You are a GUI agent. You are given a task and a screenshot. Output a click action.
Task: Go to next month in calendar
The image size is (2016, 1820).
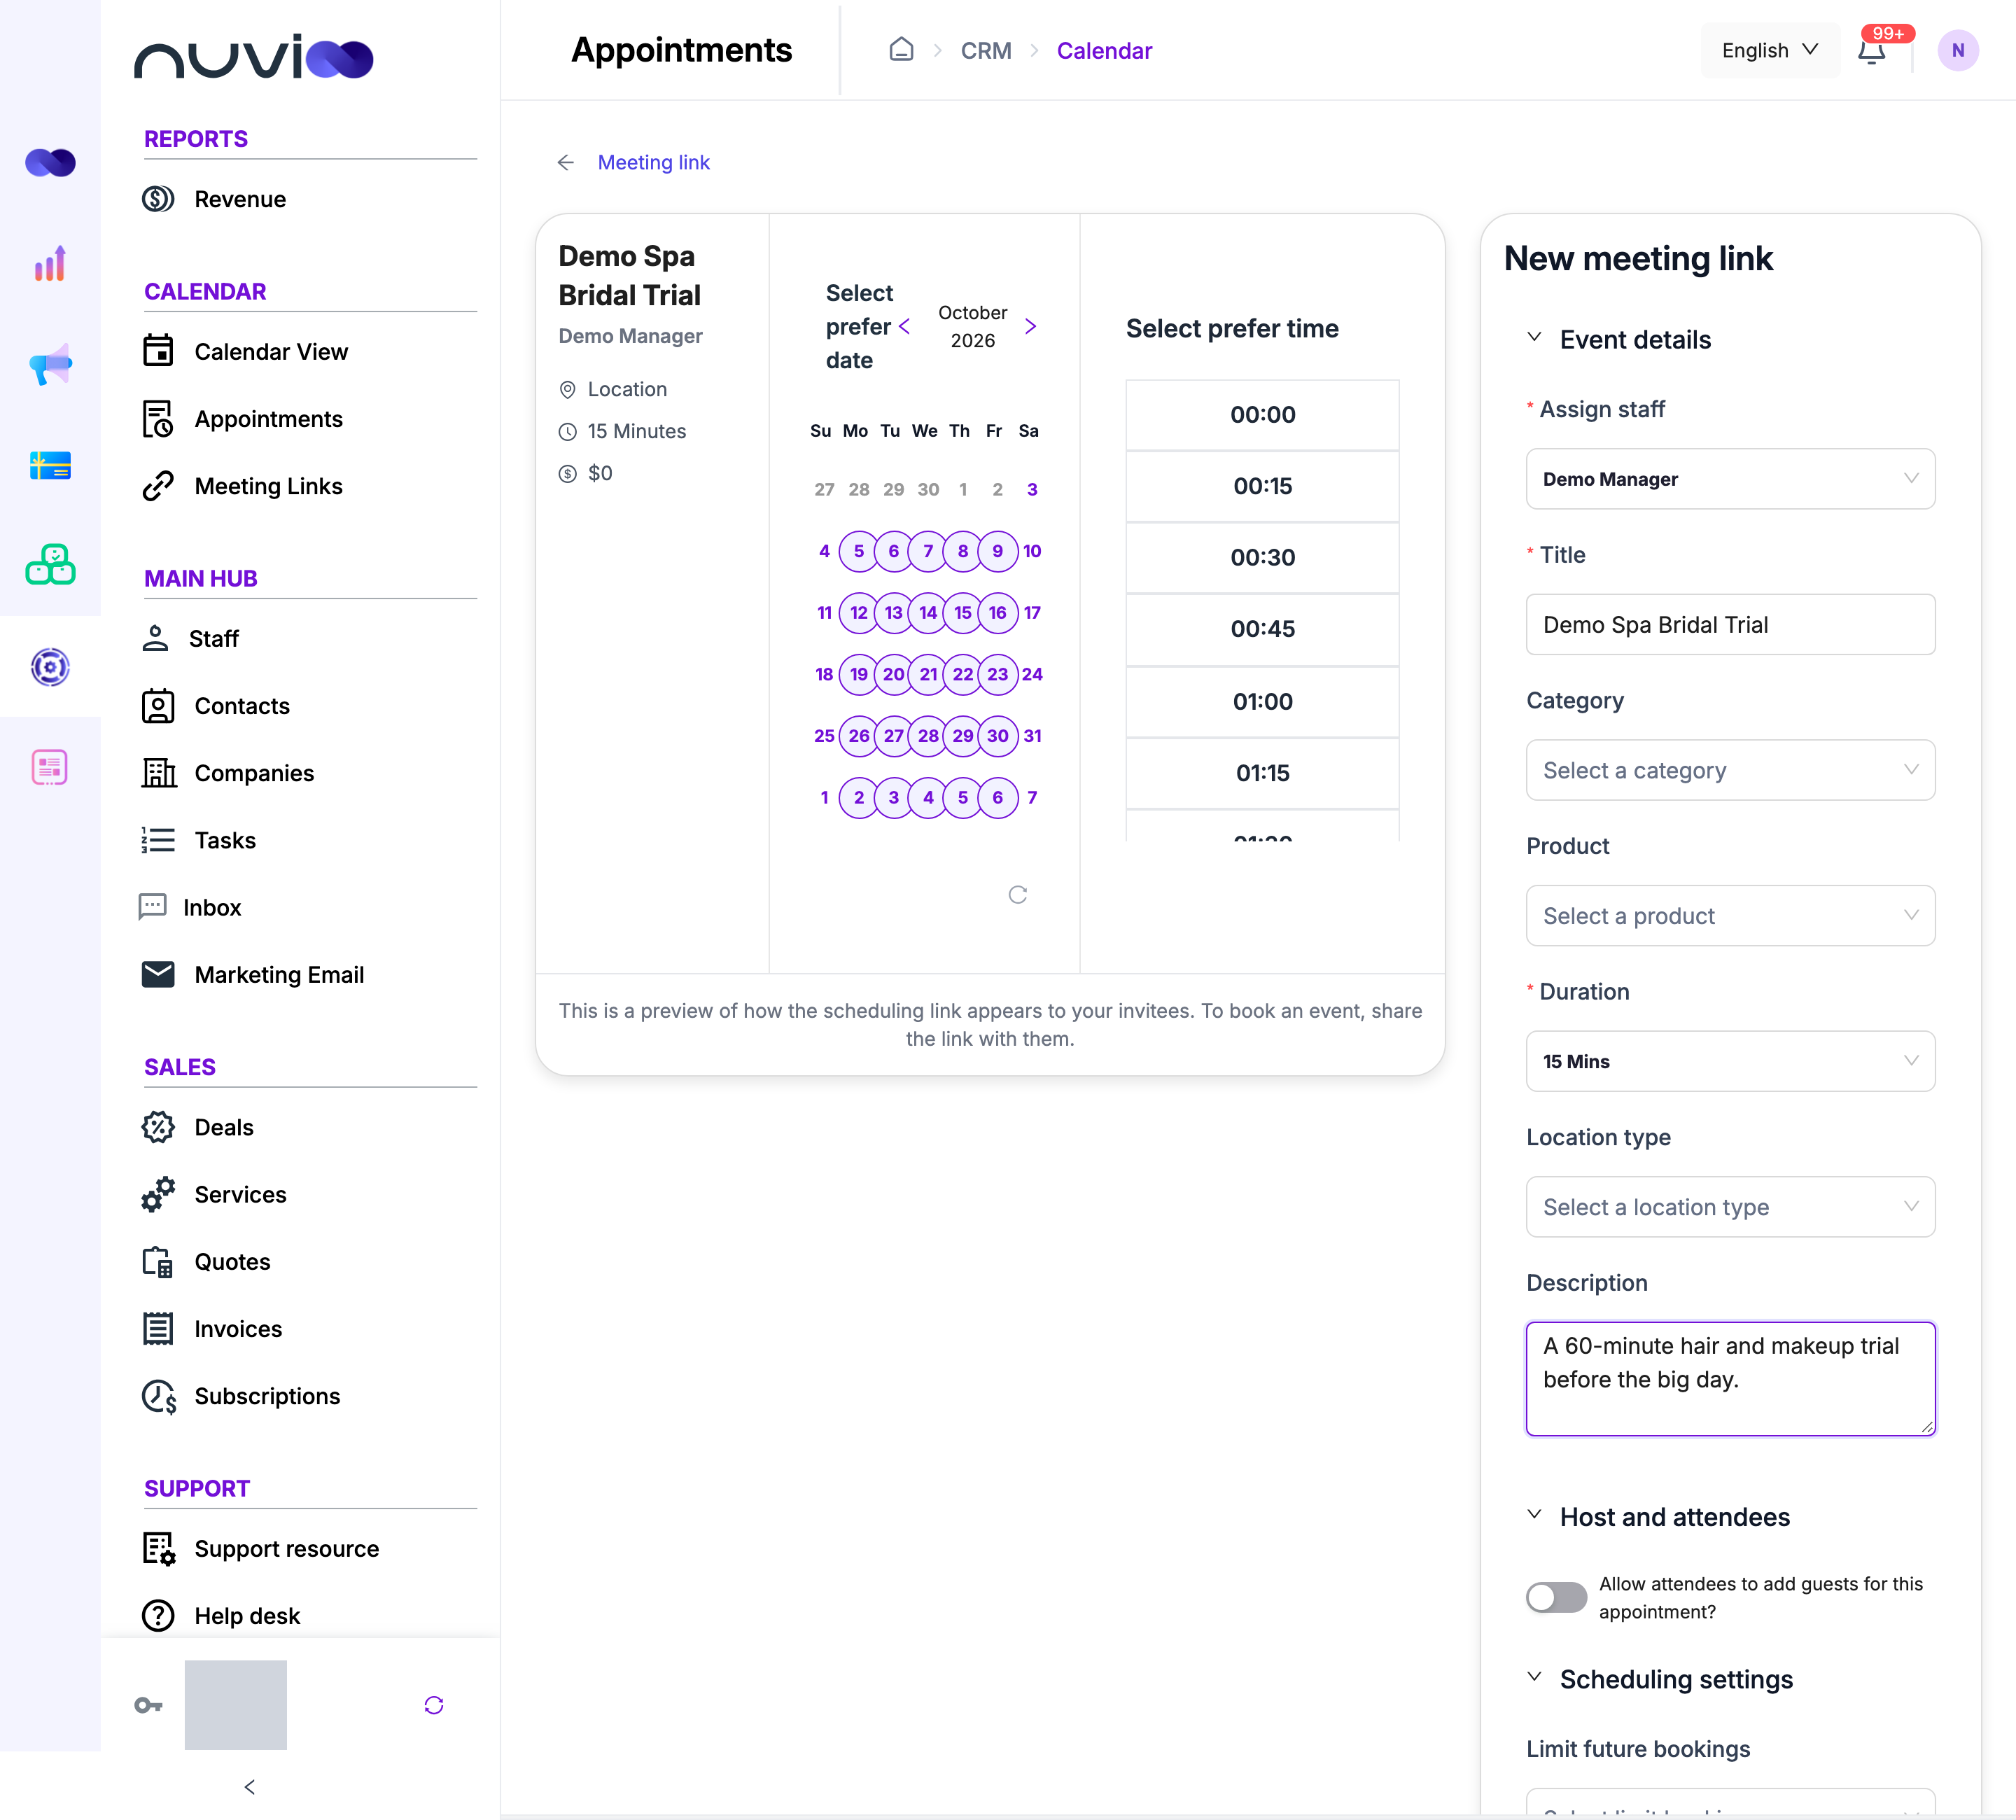click(1031, 326)
